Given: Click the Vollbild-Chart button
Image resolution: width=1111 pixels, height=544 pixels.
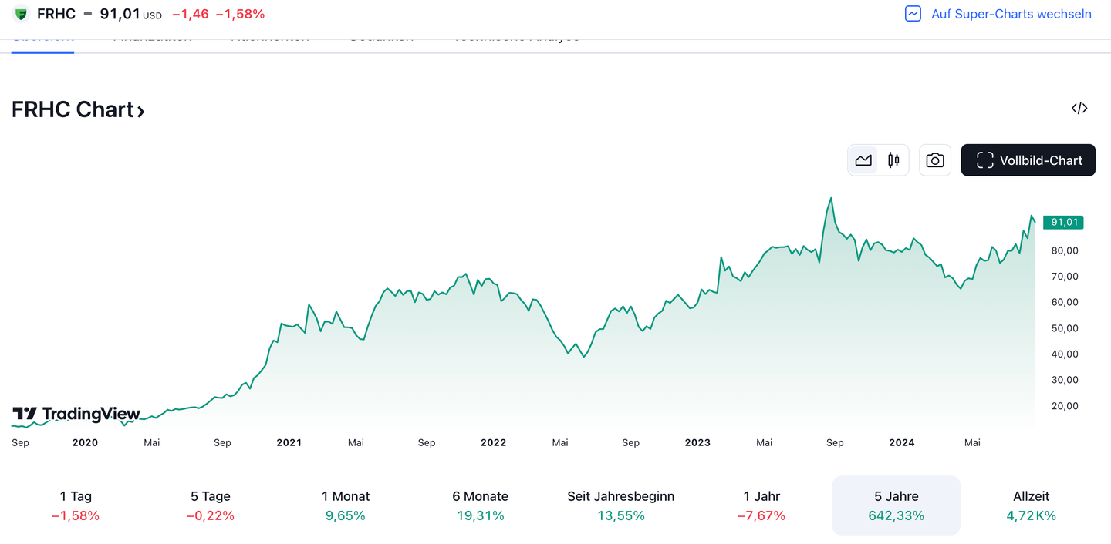Looking at the screenshot, I should pos(1028,160).
